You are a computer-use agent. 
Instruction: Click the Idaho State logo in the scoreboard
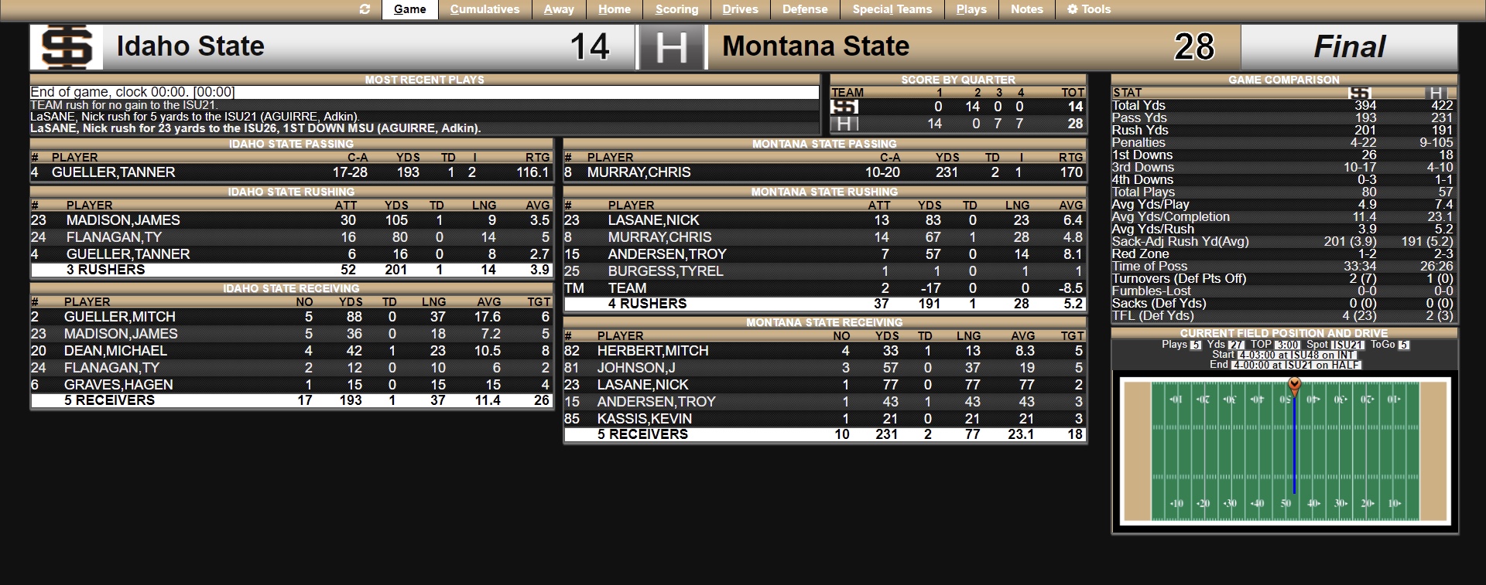[x=67, y=47]
